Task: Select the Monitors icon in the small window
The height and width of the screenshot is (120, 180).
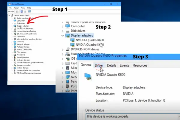Action: coord(15,42)
